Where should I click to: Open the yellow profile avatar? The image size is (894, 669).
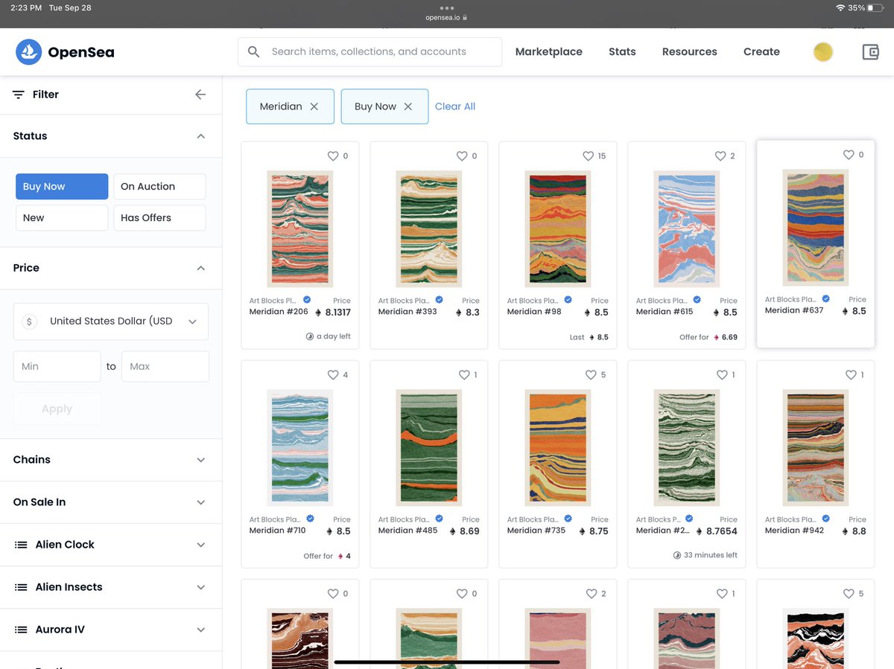(823, 52)
